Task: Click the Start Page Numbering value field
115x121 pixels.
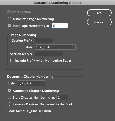Action: [60, 26]
